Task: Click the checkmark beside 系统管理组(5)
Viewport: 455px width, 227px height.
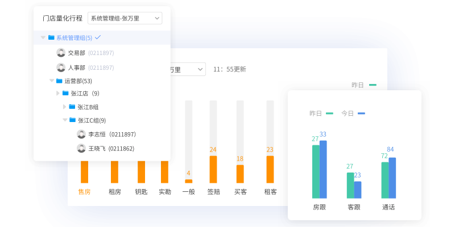Action: coord(98,37)
